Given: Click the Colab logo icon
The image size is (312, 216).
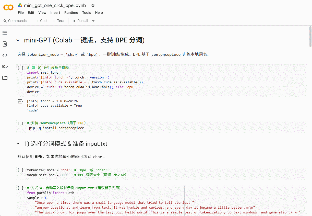Looking at the screenshot, I should (x=8, y=7).
